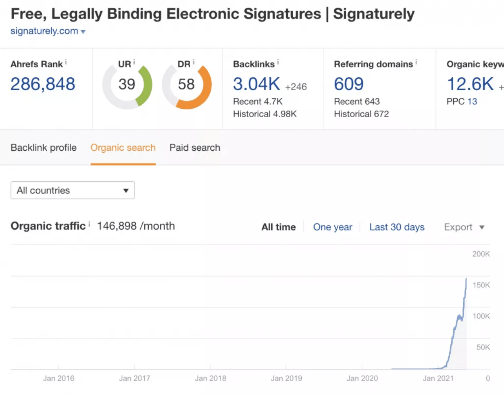The height and width of the screenshot is (396, 504).
Task: Select the All time range
Action: click(x=279, y=227)
